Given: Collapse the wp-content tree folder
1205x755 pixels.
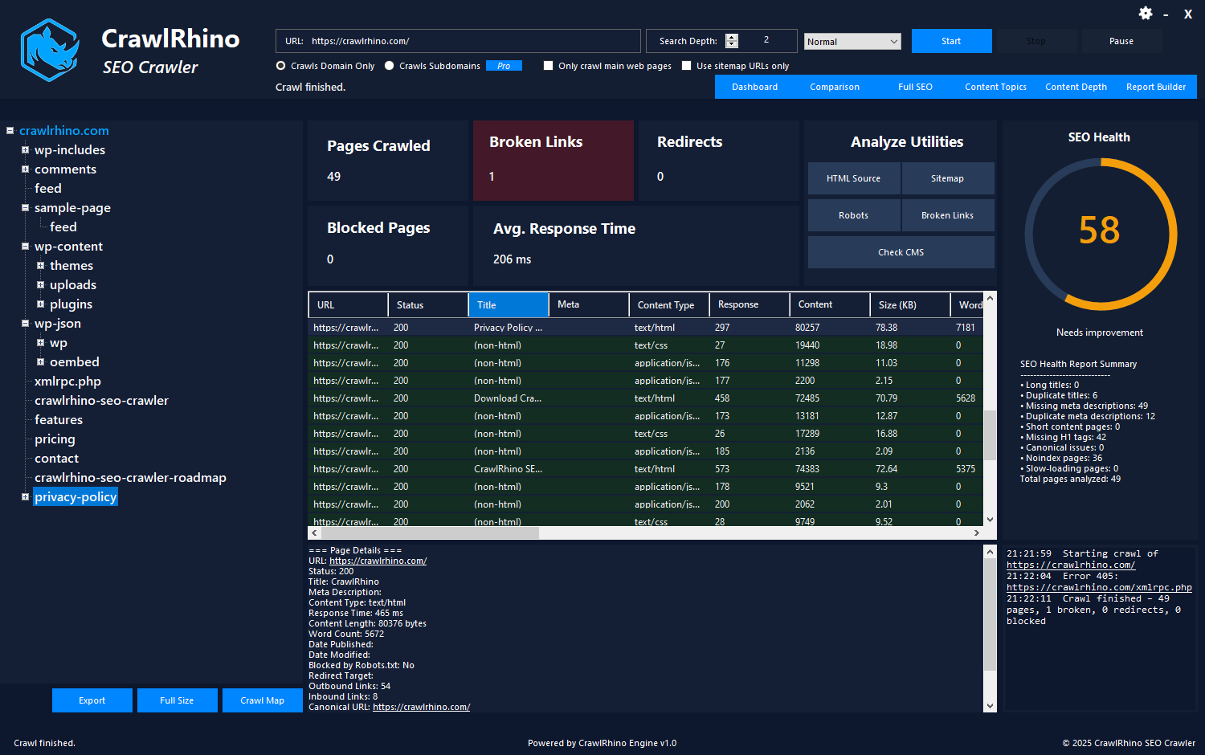Looking at the screenshot, I should click(x=25, y=247).
